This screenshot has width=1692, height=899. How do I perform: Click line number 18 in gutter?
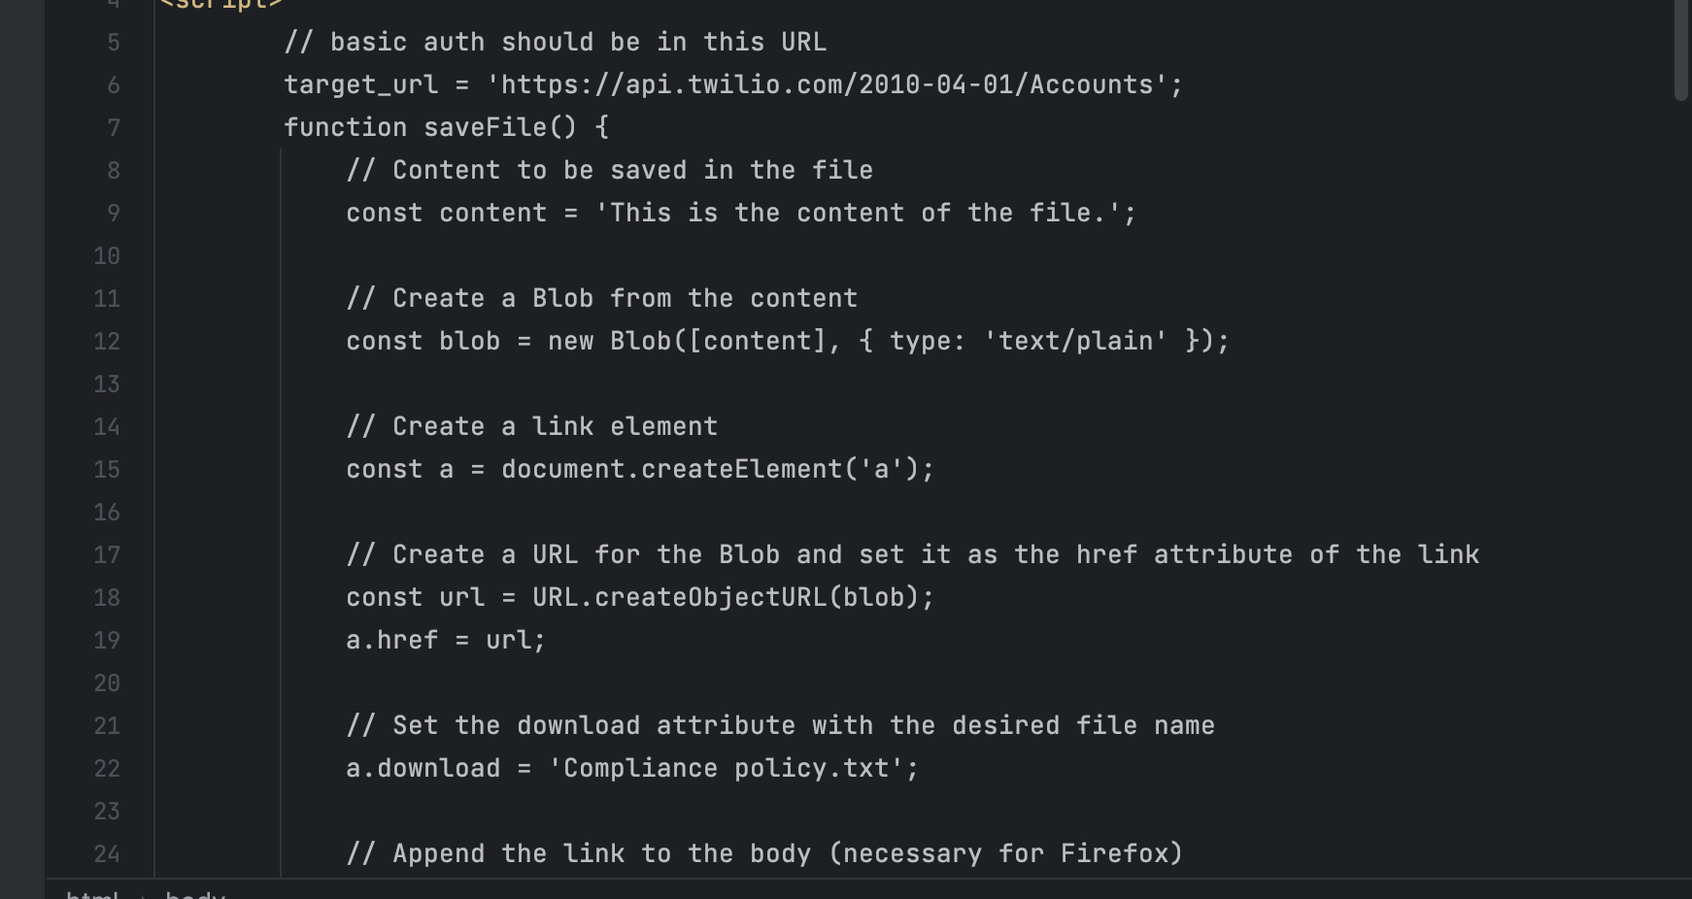point(107,598)
